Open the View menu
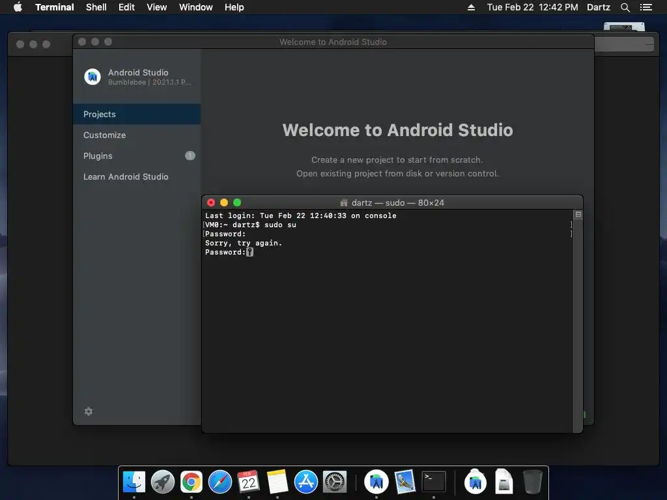The height and width of the screenshot is (500, 667). pyautogui.click(x=156, y=7)
